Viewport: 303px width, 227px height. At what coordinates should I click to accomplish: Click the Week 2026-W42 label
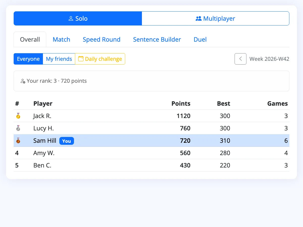tap(269, 59)
